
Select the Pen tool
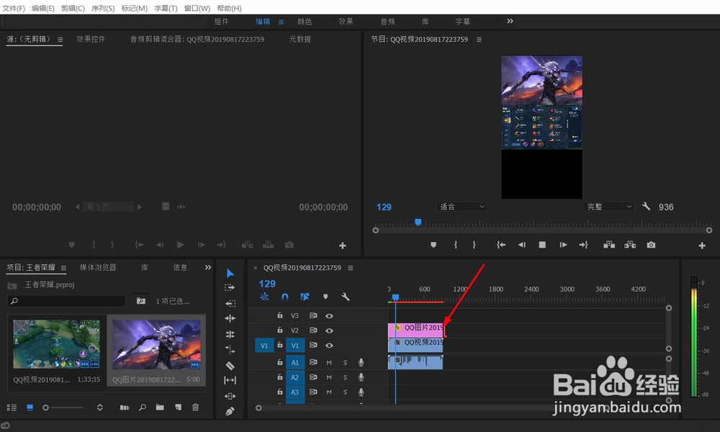click(x=230, y=411)
